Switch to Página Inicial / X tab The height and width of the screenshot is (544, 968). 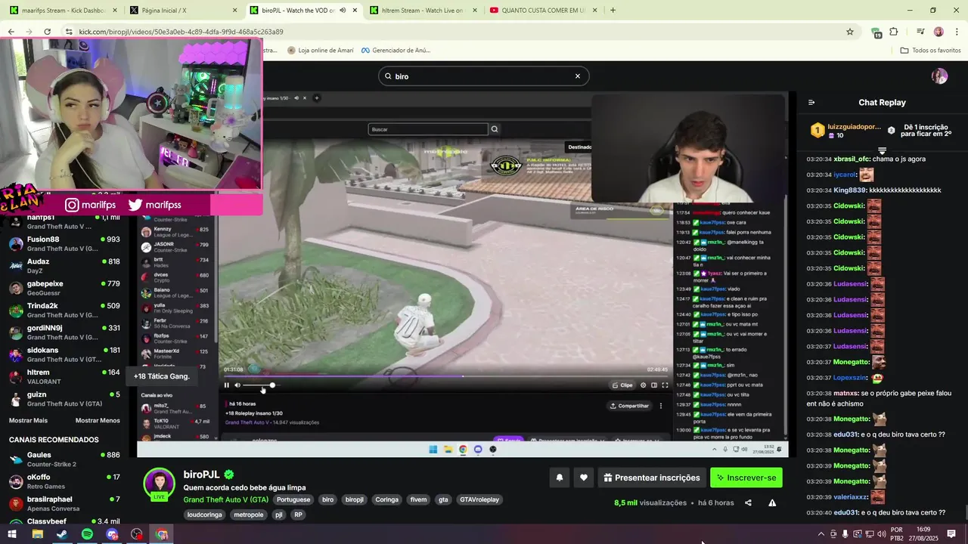(181, 11)
